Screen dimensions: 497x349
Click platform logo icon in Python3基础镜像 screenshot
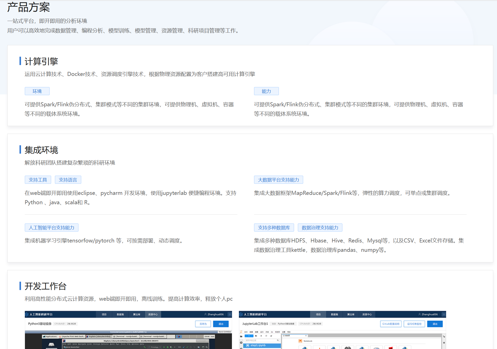[27, 314]
